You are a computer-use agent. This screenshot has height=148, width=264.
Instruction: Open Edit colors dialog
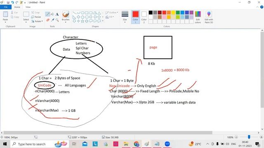[198, 17]
